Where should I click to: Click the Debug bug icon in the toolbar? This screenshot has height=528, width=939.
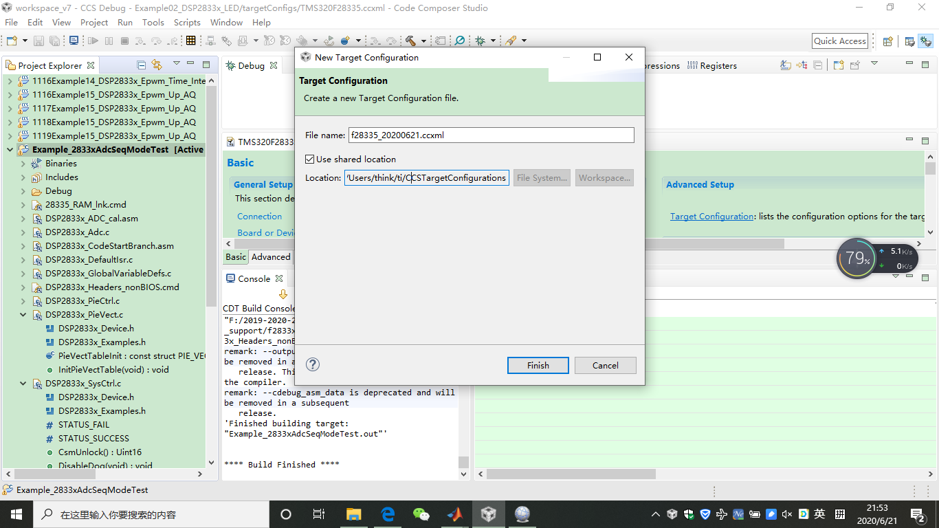coord(480,41)
